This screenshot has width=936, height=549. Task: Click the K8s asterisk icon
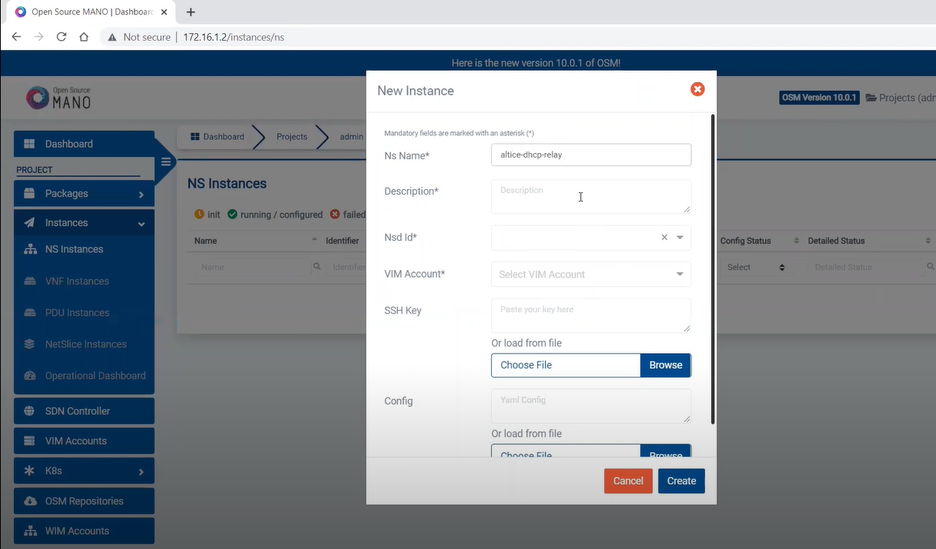[29, 471]
